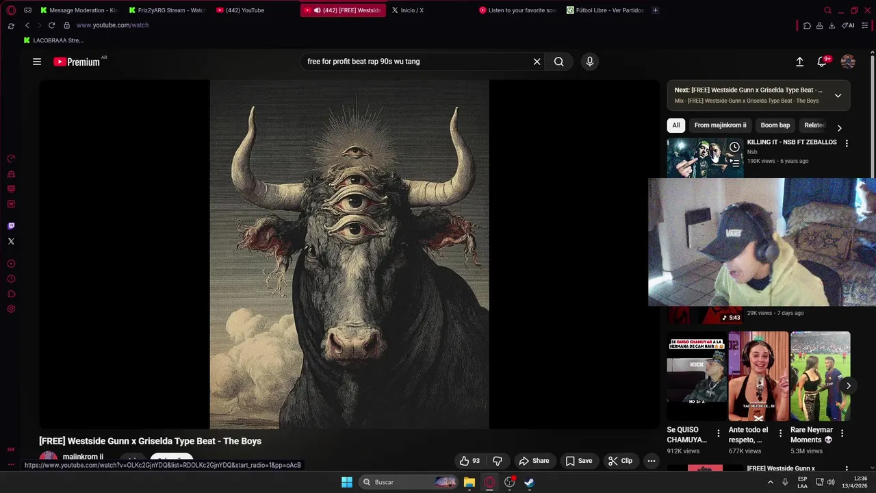Open YouTube notifications bell

(x=822, y=62)
